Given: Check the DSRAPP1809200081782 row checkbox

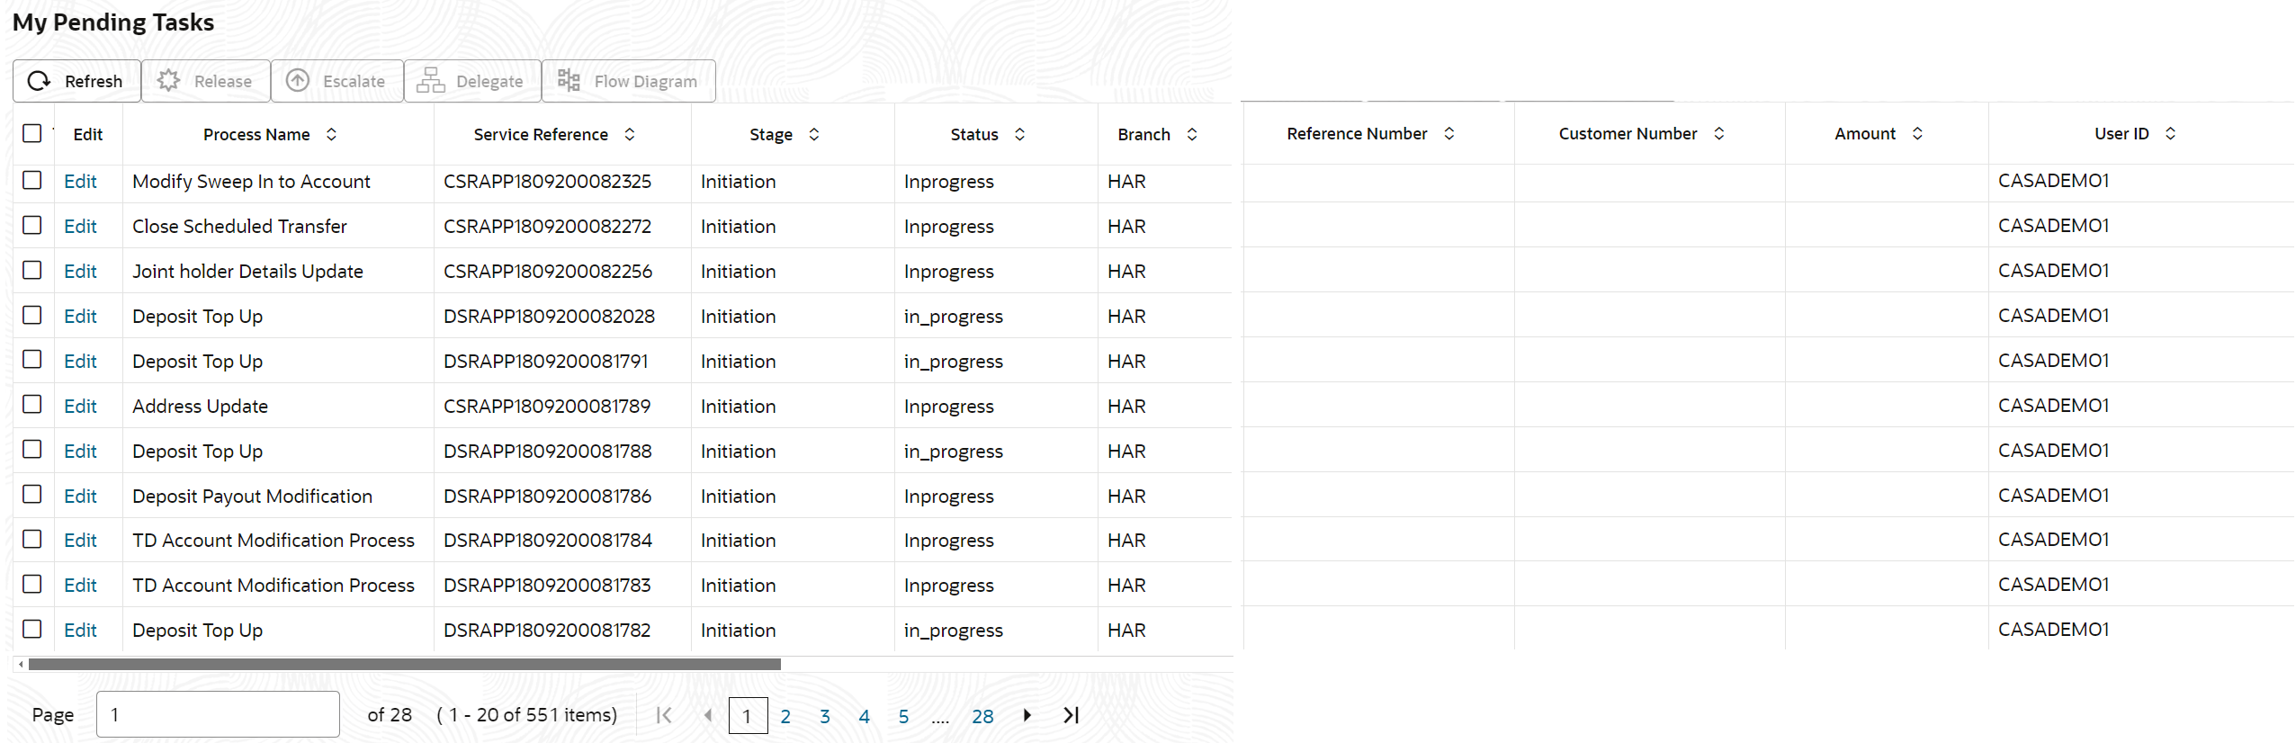Looking at the screenshot, I should [x=32, y=629].
